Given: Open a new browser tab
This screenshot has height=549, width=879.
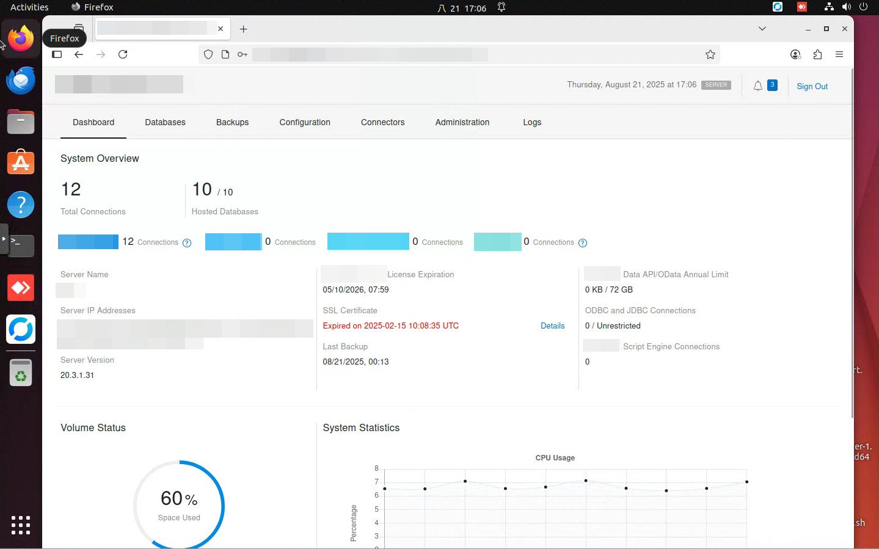Looking at the screenshot, I should coord(243,29).
